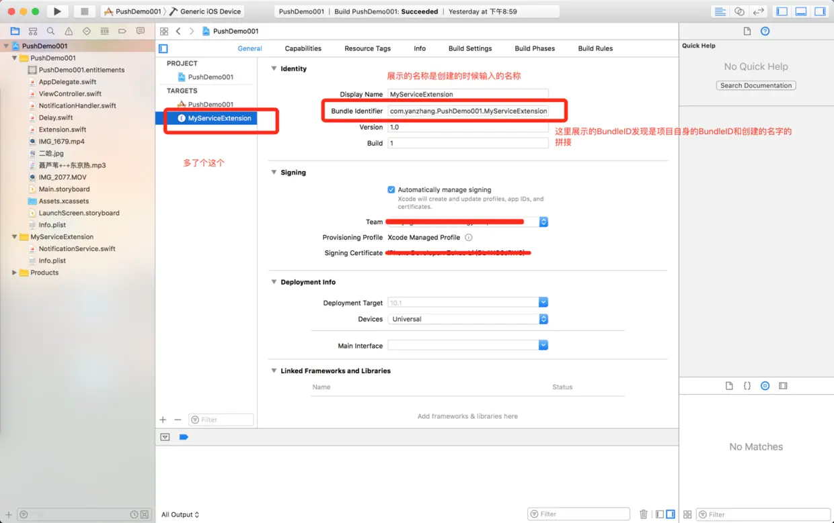Toggle the debug area panel
834x523 pixels.
800,11
